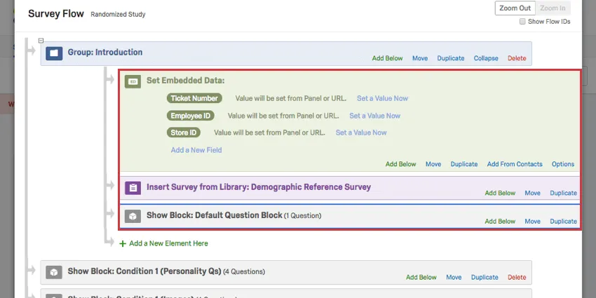
Task: Click the Group Introduction folder icon
Action: tap(55, 53)
